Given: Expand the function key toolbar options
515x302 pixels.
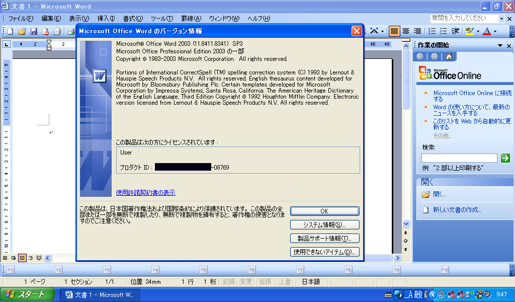Looking at the screenshot, I should point(512,270).
